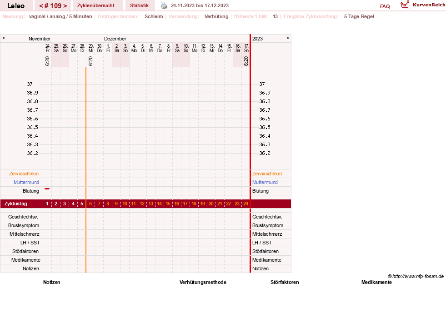Click date 24. Fr column header
This screenshot has width=446, height=318.
47,48
